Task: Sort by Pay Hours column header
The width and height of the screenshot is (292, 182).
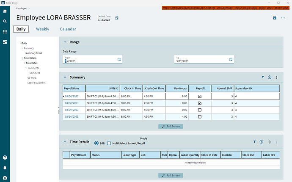Action: click(177, 88)
